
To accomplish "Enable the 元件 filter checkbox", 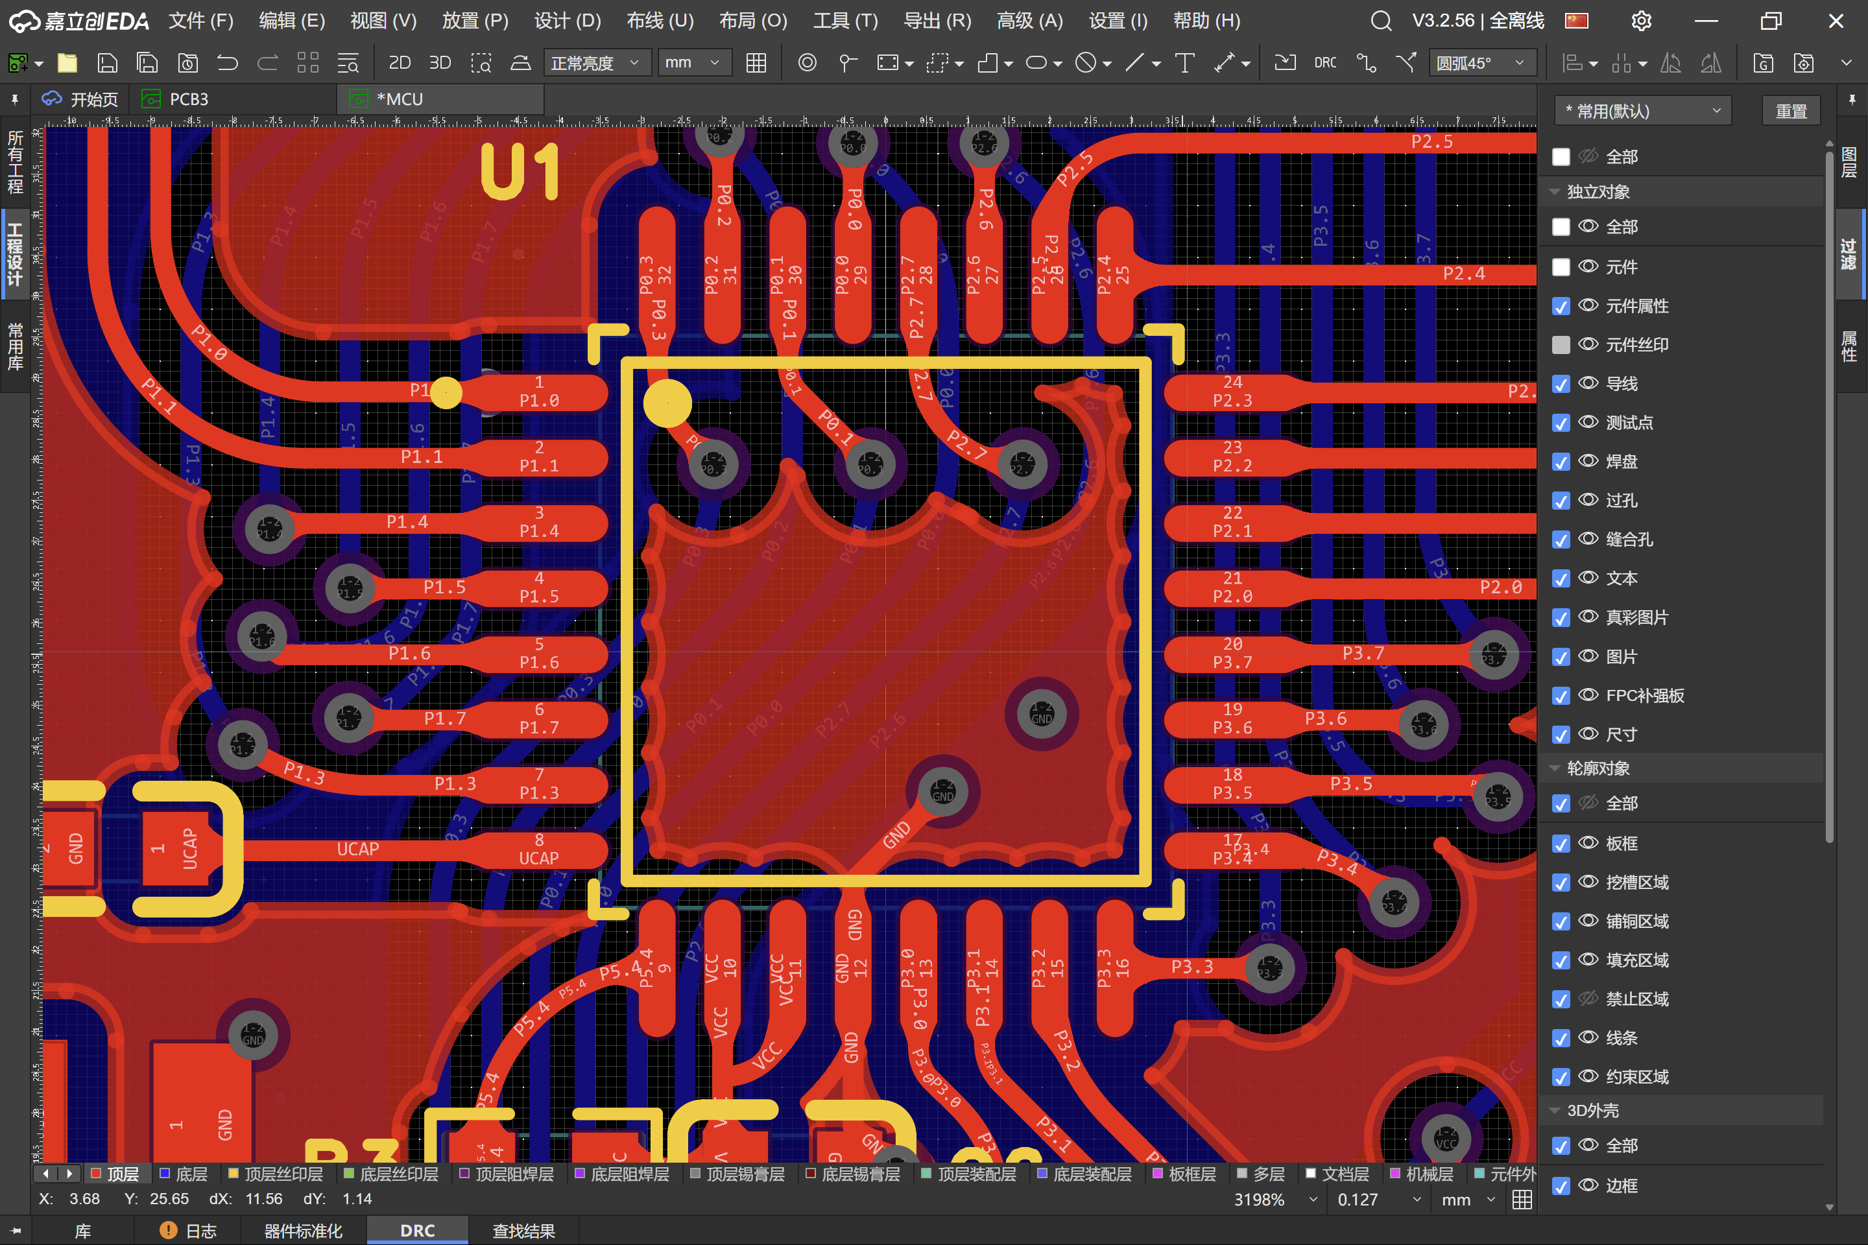I will click(x=1561, y=268).
